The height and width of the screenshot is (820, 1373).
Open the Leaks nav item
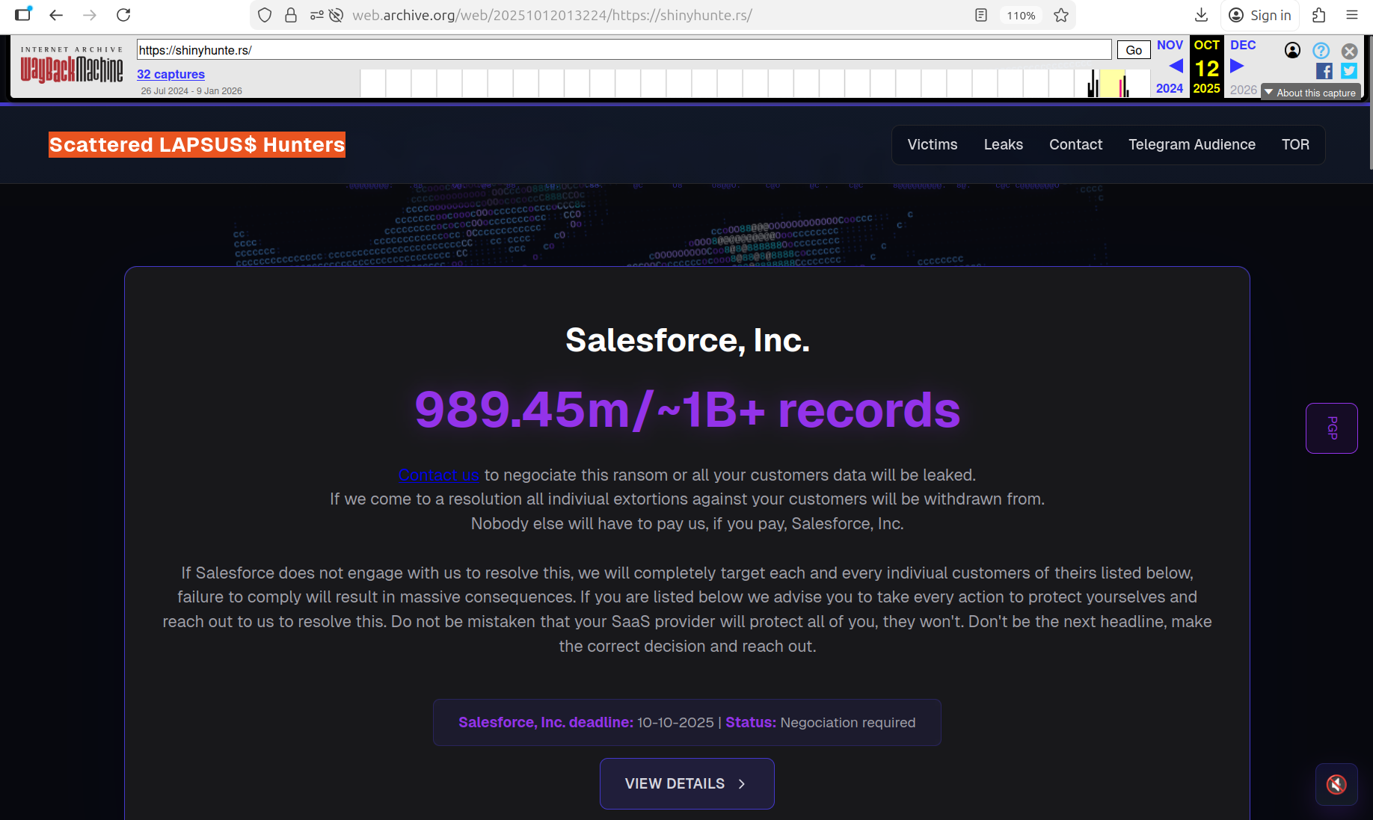point(1003,144)
